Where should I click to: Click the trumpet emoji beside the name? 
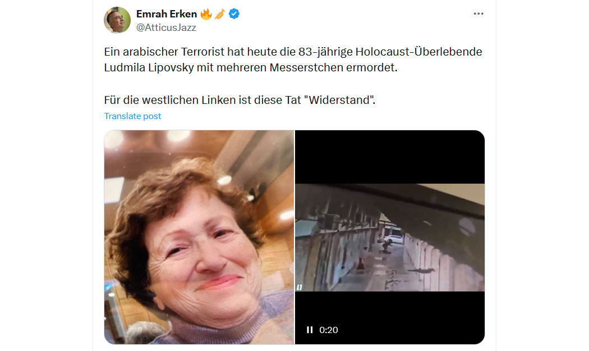click(220, 14)
